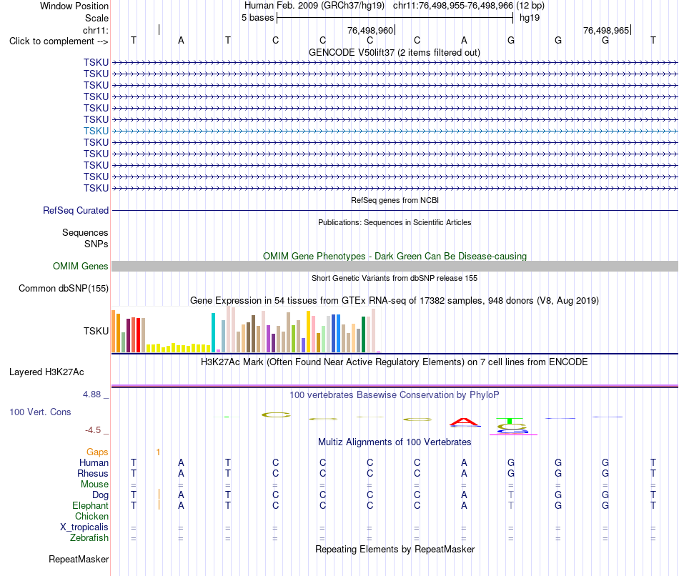Select the 'Mouse' alignment row label

[94, 485]
